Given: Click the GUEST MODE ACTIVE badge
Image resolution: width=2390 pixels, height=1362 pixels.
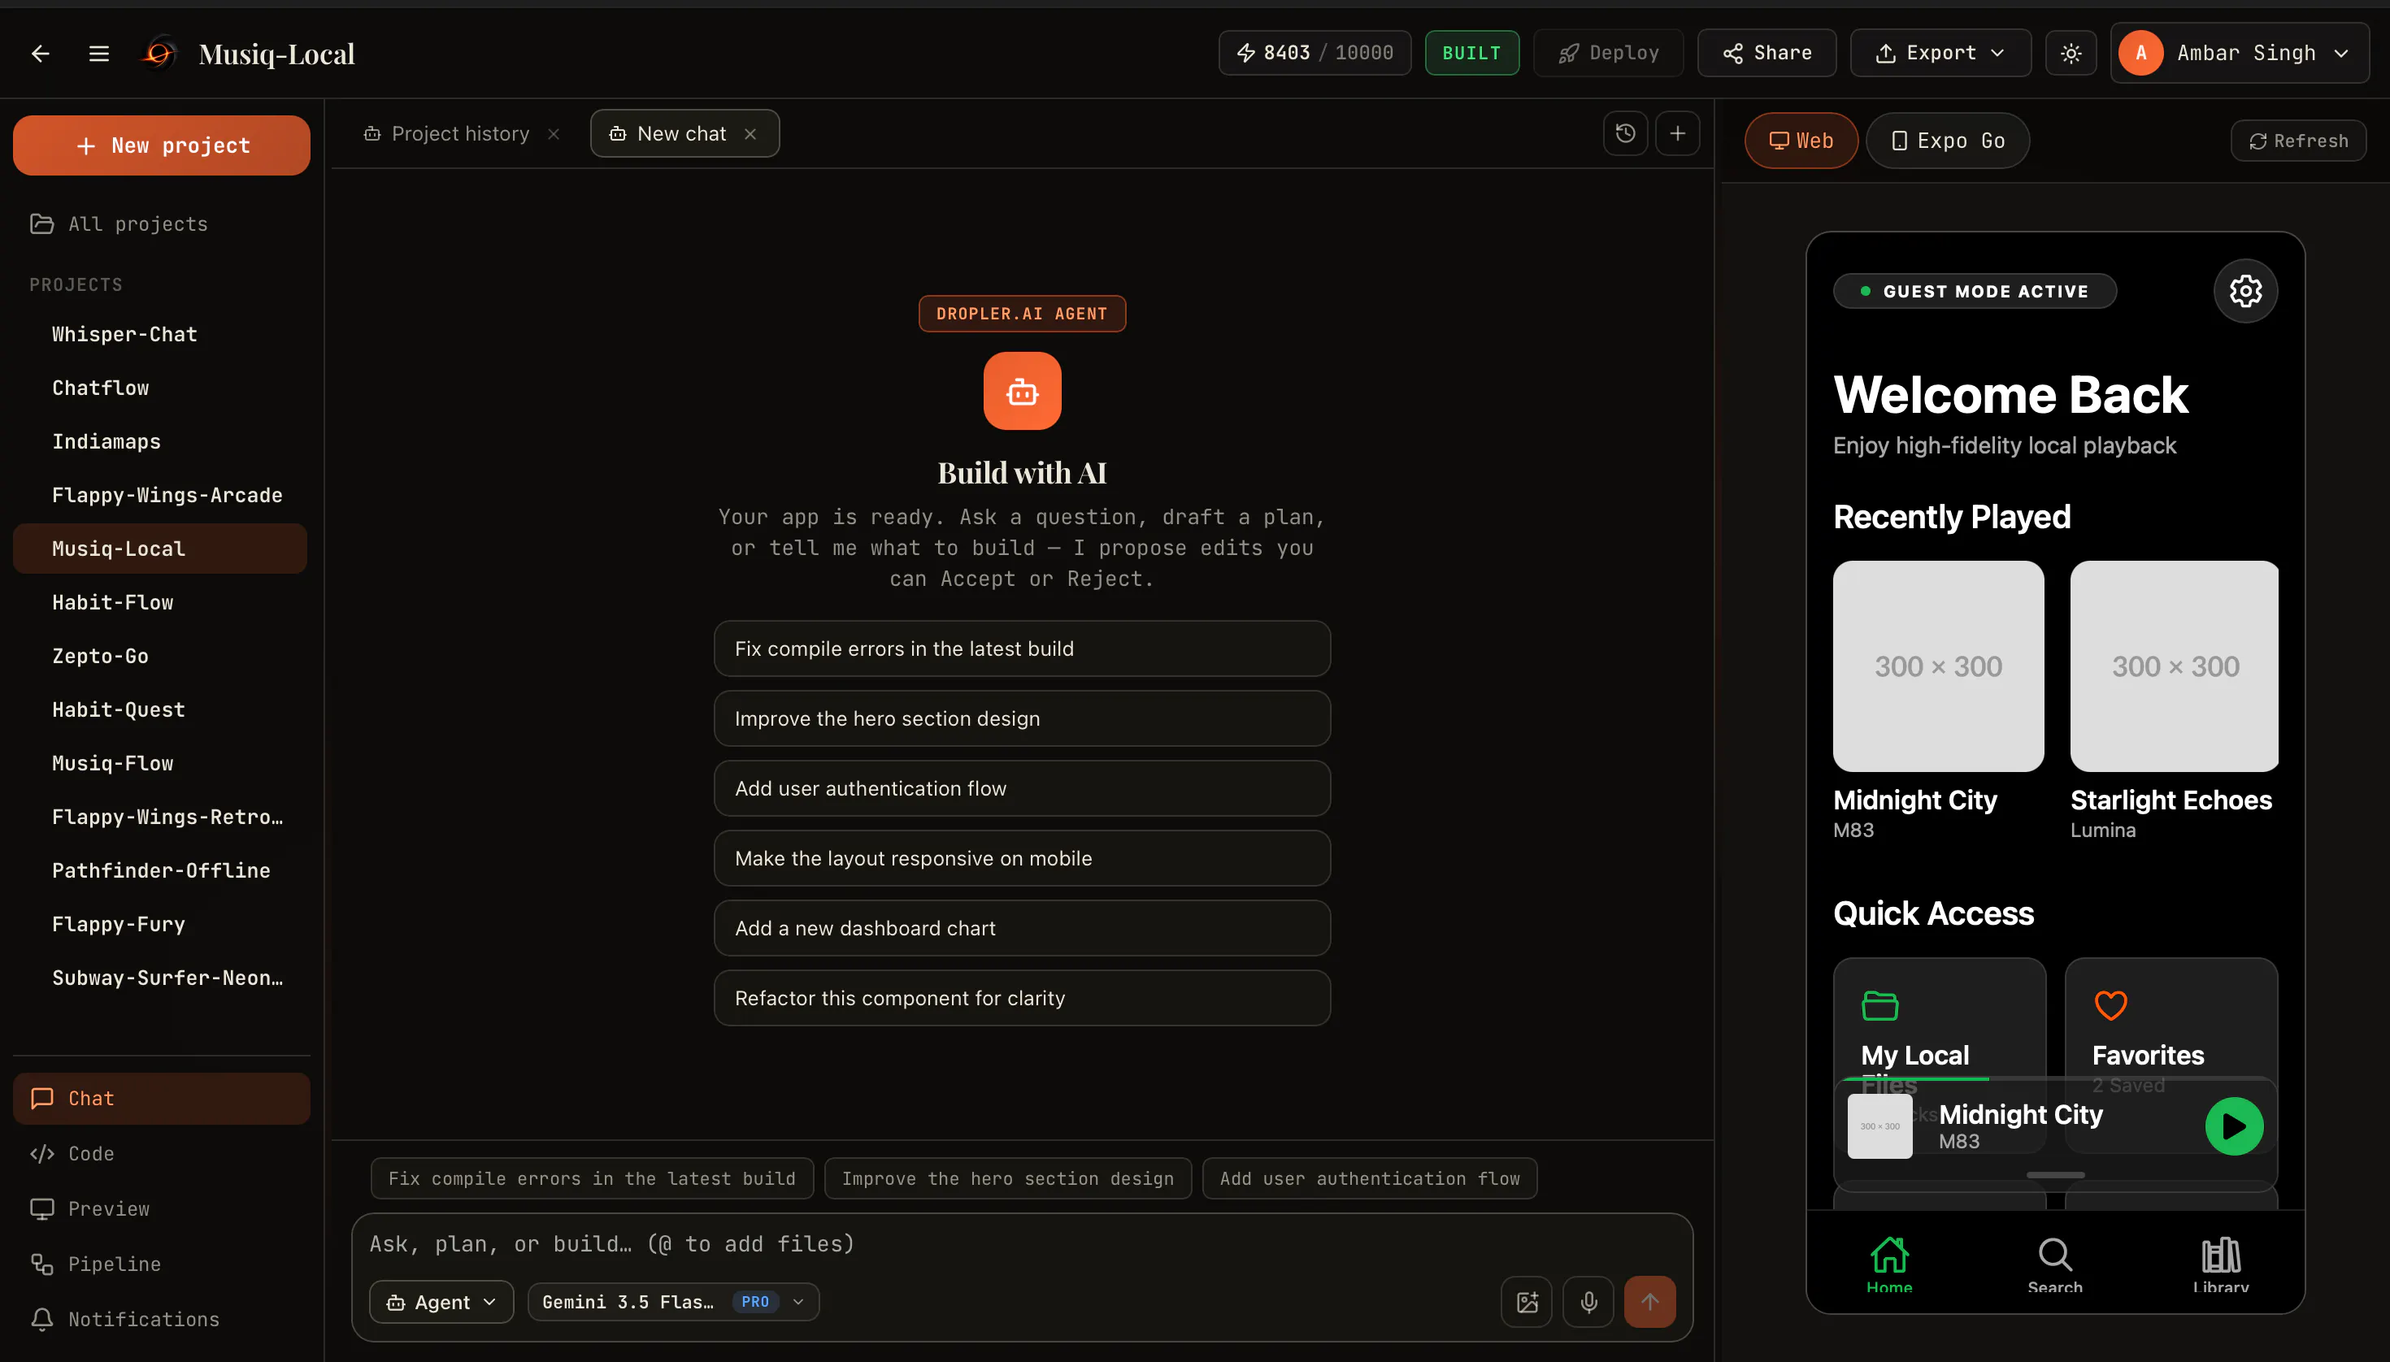Looking at the screenshot, I should point(1975,291).
